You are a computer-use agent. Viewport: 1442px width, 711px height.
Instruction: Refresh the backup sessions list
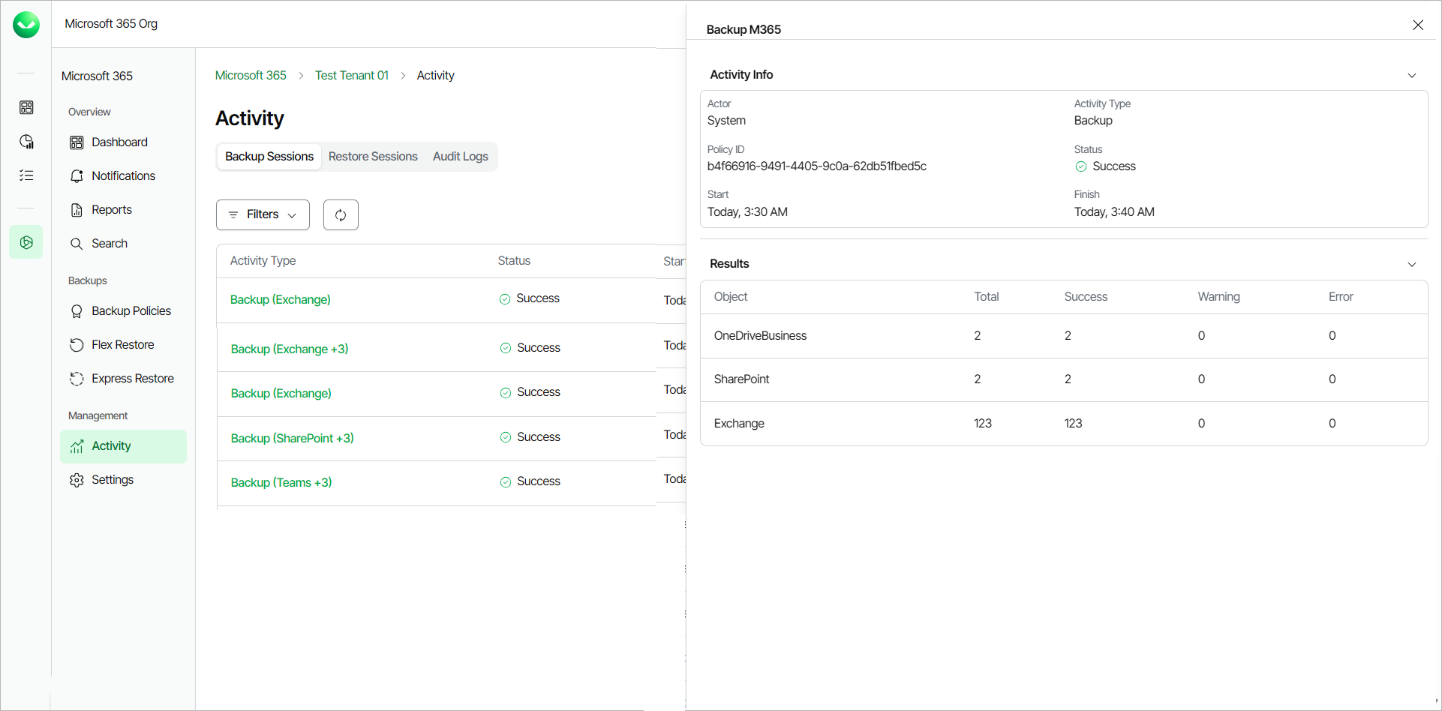point(341,214)
